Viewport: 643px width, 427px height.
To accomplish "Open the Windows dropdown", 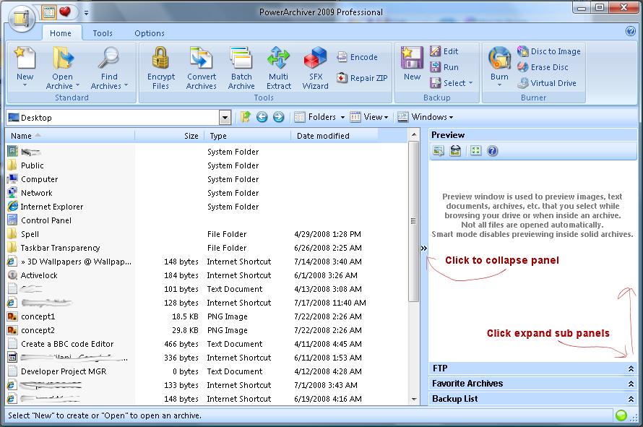I will pos(426,117).
